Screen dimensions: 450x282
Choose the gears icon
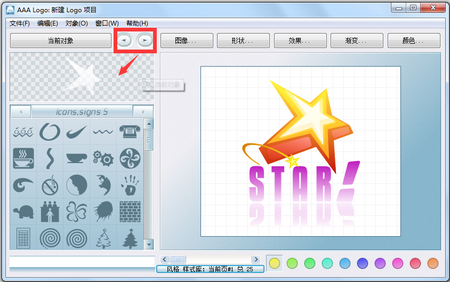tap(103, 158)
